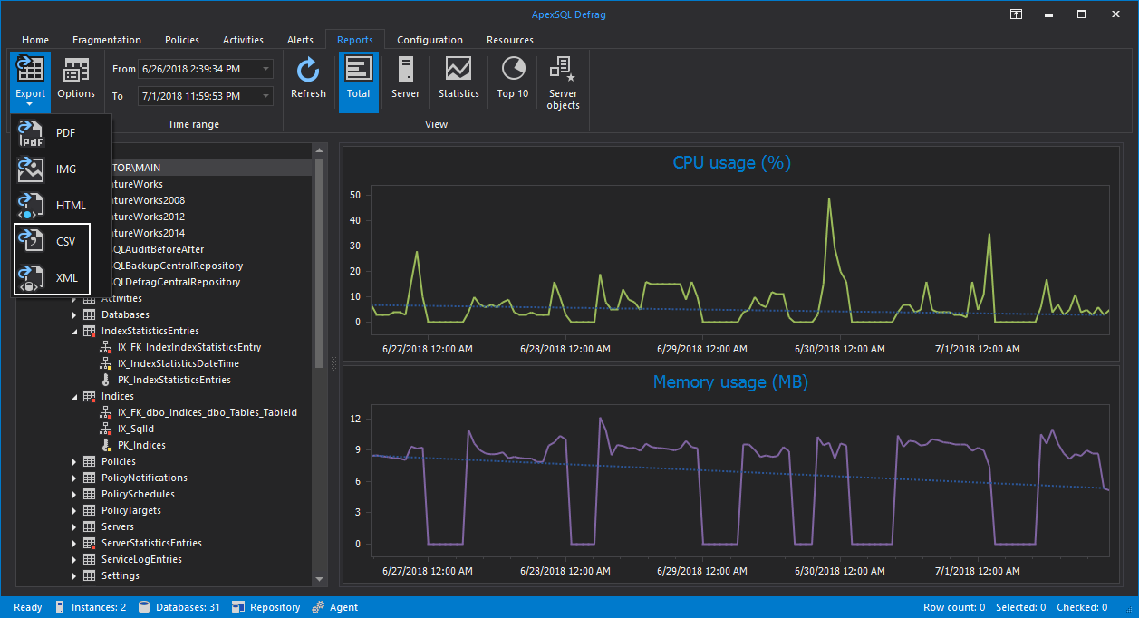
Task: Switch to the Alerts tab
Action: pyautogui.click(x=300, y=40)
